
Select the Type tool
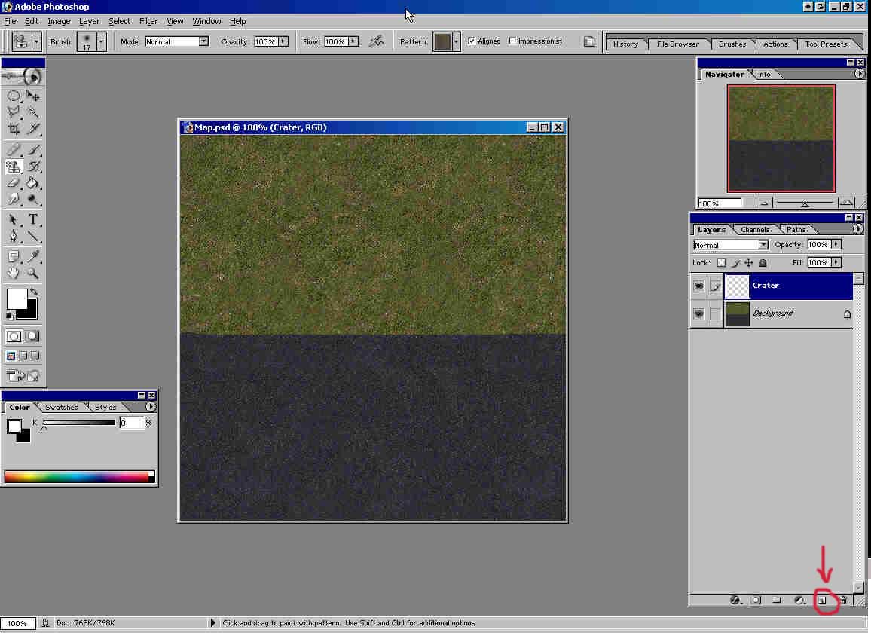[x=33, y=220]
